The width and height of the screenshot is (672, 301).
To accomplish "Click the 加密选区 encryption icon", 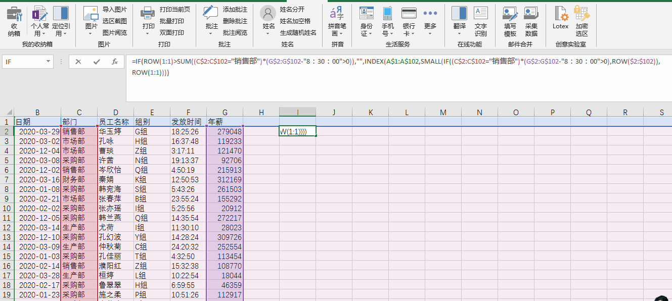I will coord(582,14).
